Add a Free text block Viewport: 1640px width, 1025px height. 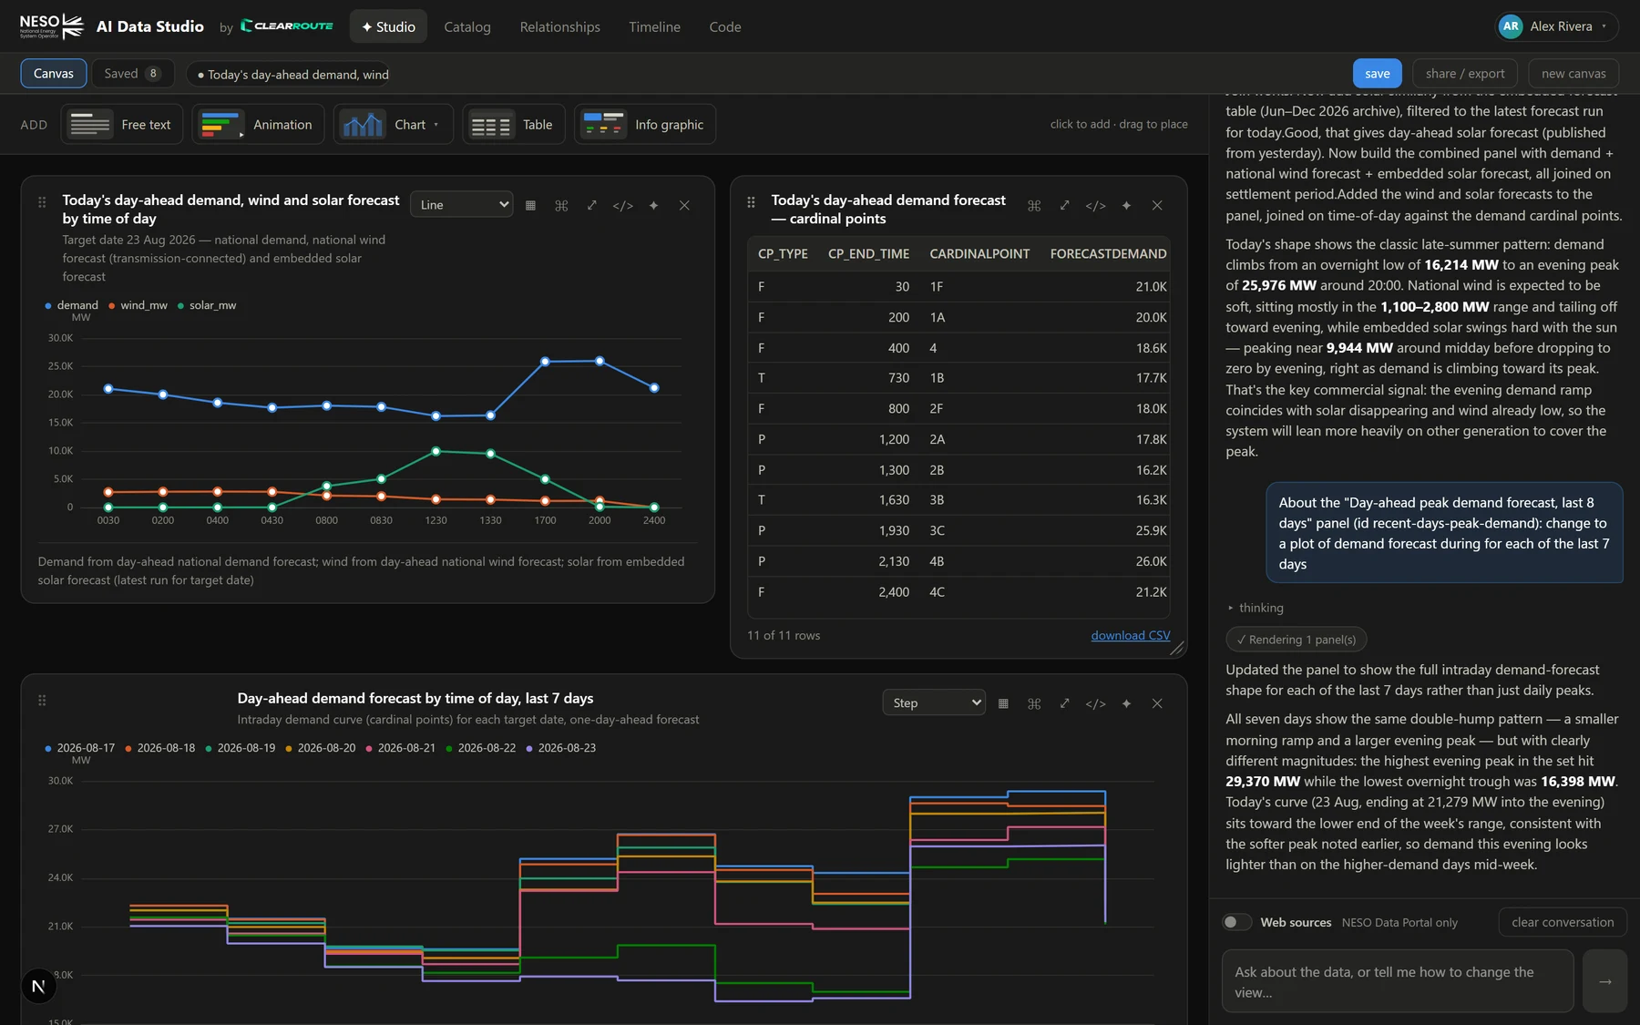pos(122,125)
